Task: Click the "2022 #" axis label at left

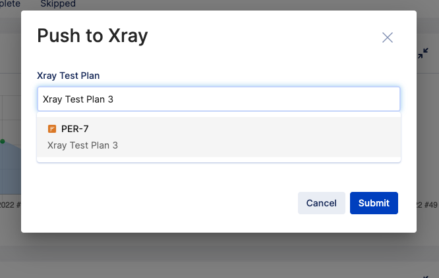Action: [x=11, y=205]
